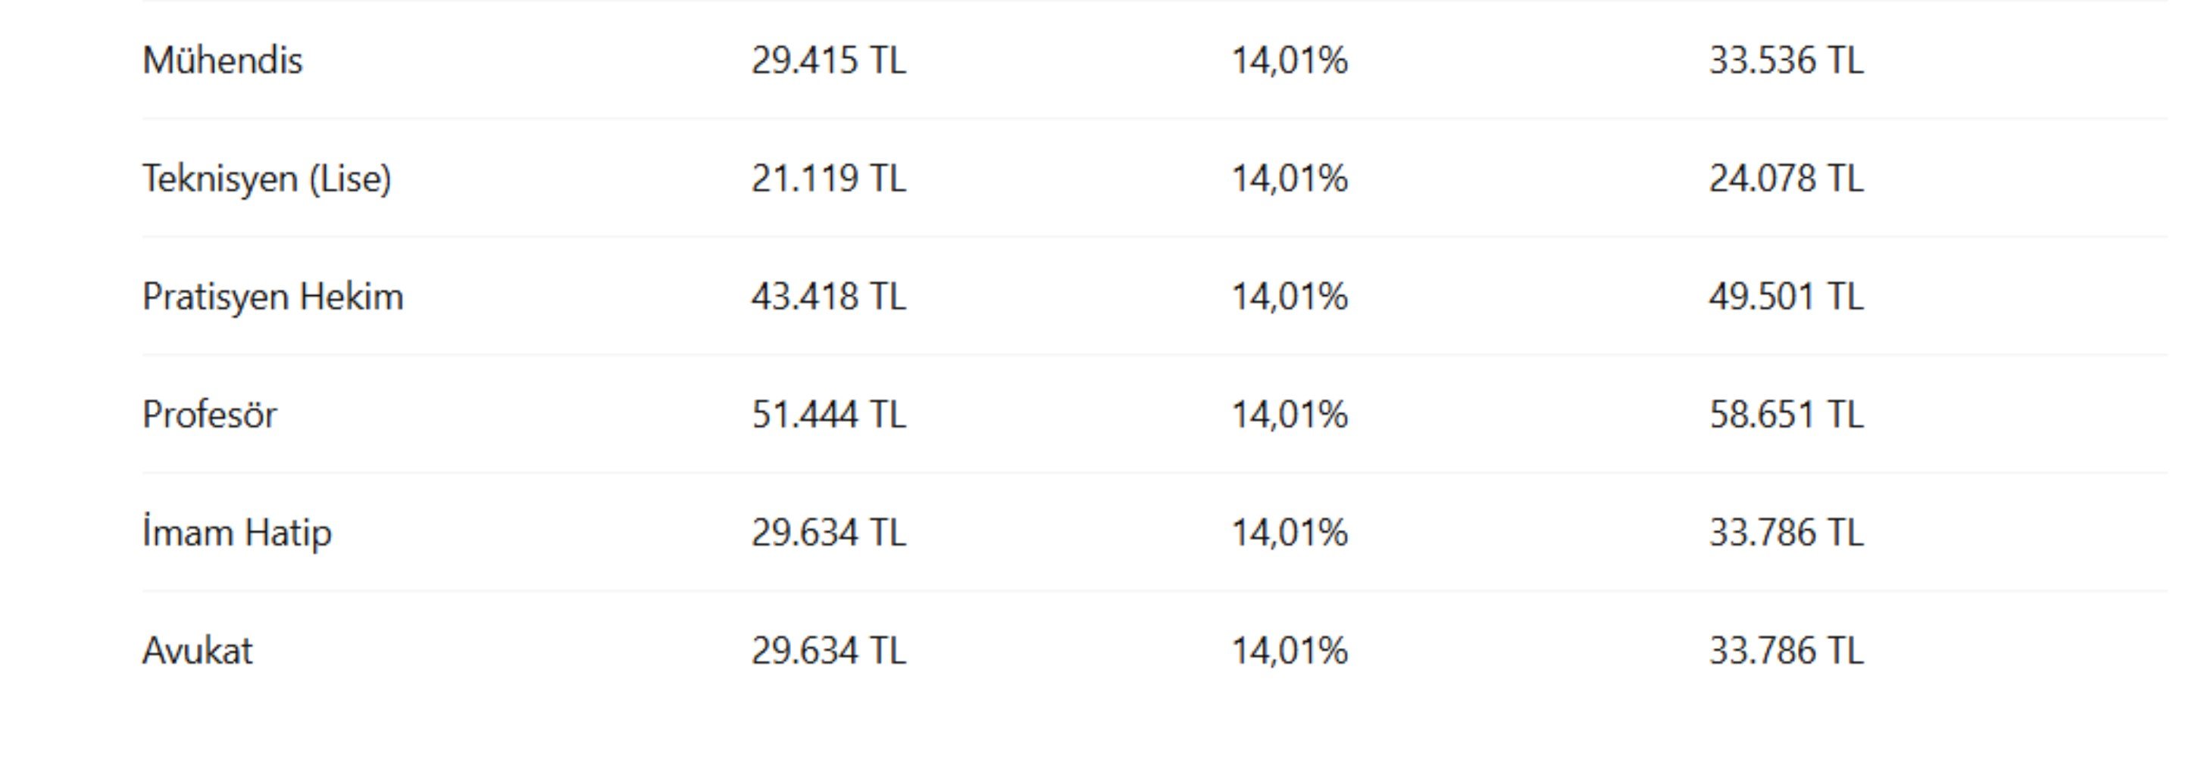Click İmam Hatip new salary 33.786 TL
This screenshot has height=757, width=2198.
point(1786,533)
